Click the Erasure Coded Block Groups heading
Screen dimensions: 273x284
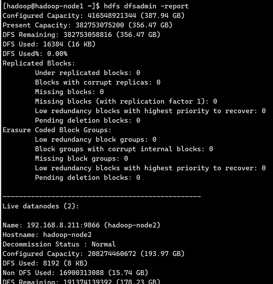tap(57, 130)
